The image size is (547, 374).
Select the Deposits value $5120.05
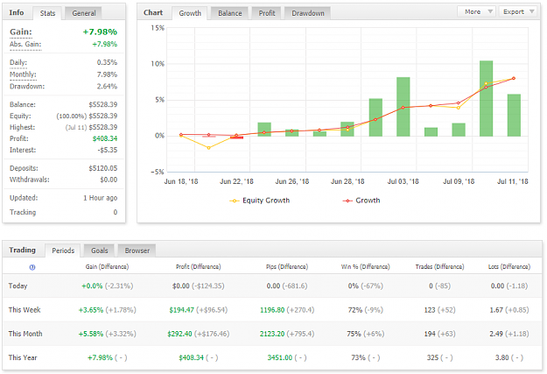tap(103, 168)
